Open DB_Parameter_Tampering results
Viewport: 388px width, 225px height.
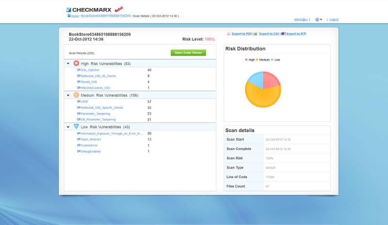[x=98, y=120]
